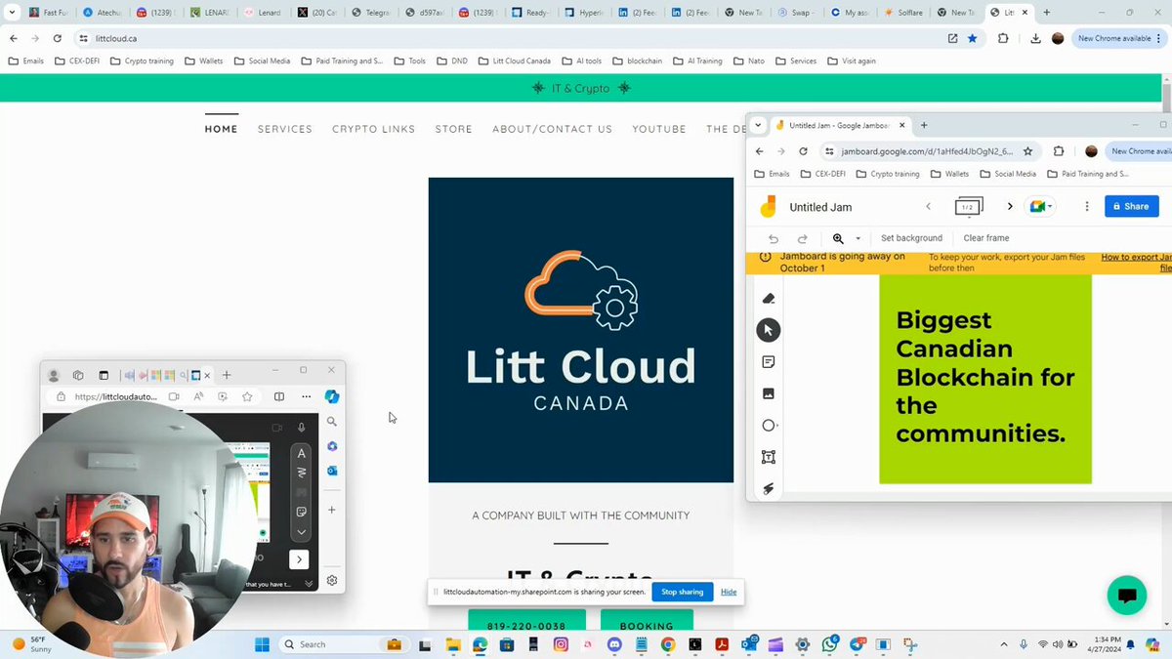Open the Crypto training bookmark folder in main window
Viewport: 1172px width, 659px height.
[142, 61]
